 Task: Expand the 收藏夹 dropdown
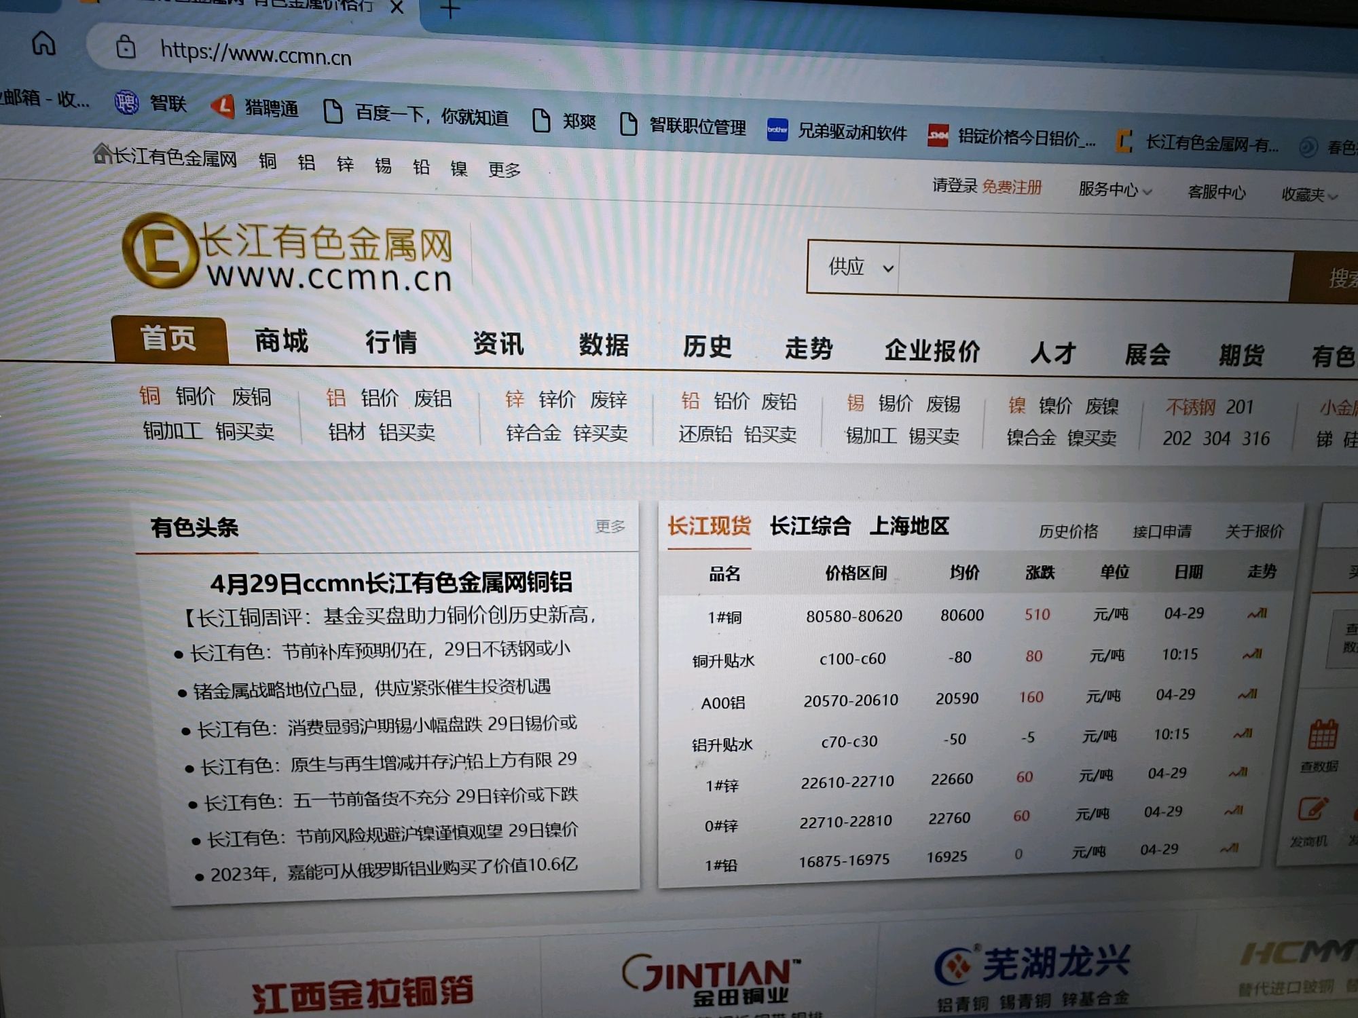pyautogui.click(x=1308, y=195)
